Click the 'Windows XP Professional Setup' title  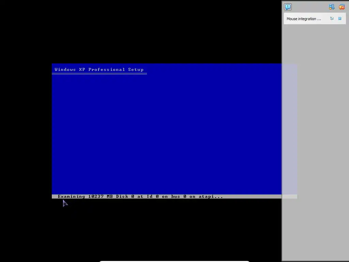99,70
